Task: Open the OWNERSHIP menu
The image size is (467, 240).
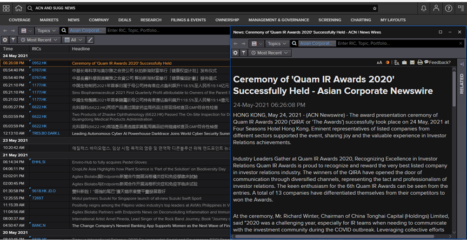Action: (227, 20)
